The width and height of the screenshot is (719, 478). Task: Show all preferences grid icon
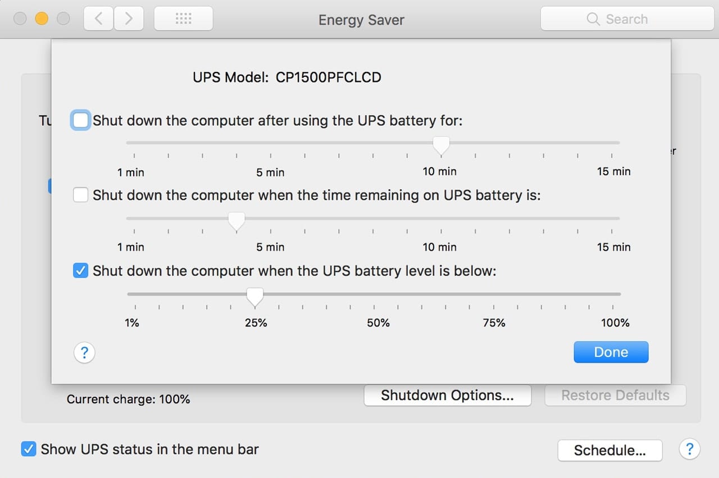183,19
